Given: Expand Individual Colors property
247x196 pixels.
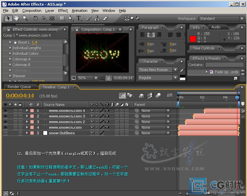Looking at the screenshot, I should pos(10,53).
